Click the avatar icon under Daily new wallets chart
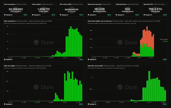171x108 pixels. [5, 104]
